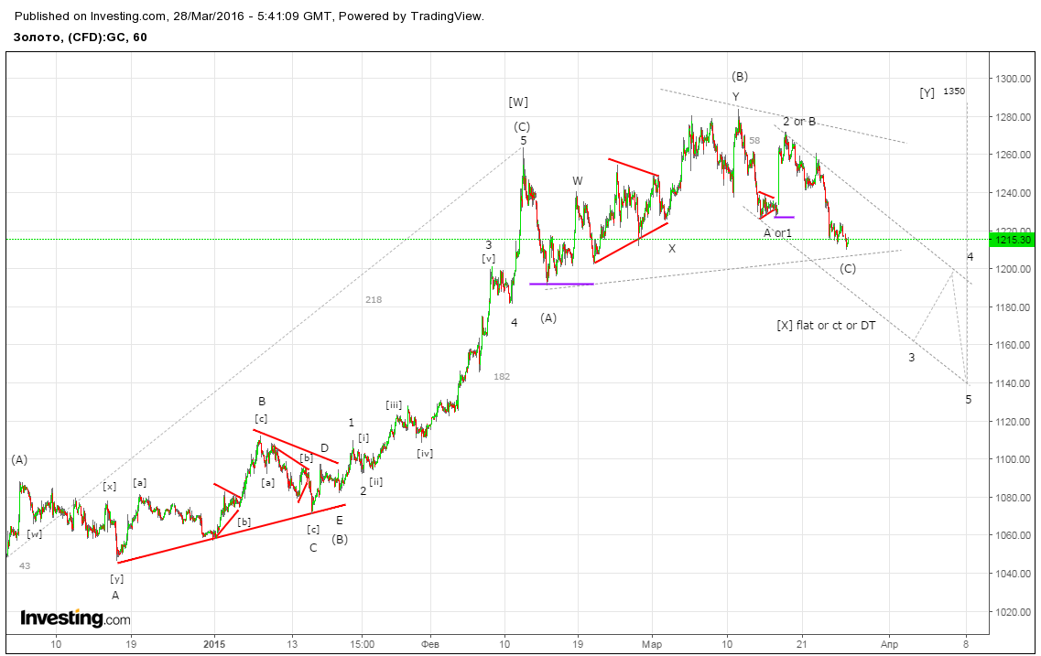Image resolution: width=1041 pixels, height=656 pixels.
Task: Click the 1240.00 price axis label
Action: [x=1013, y=193]
